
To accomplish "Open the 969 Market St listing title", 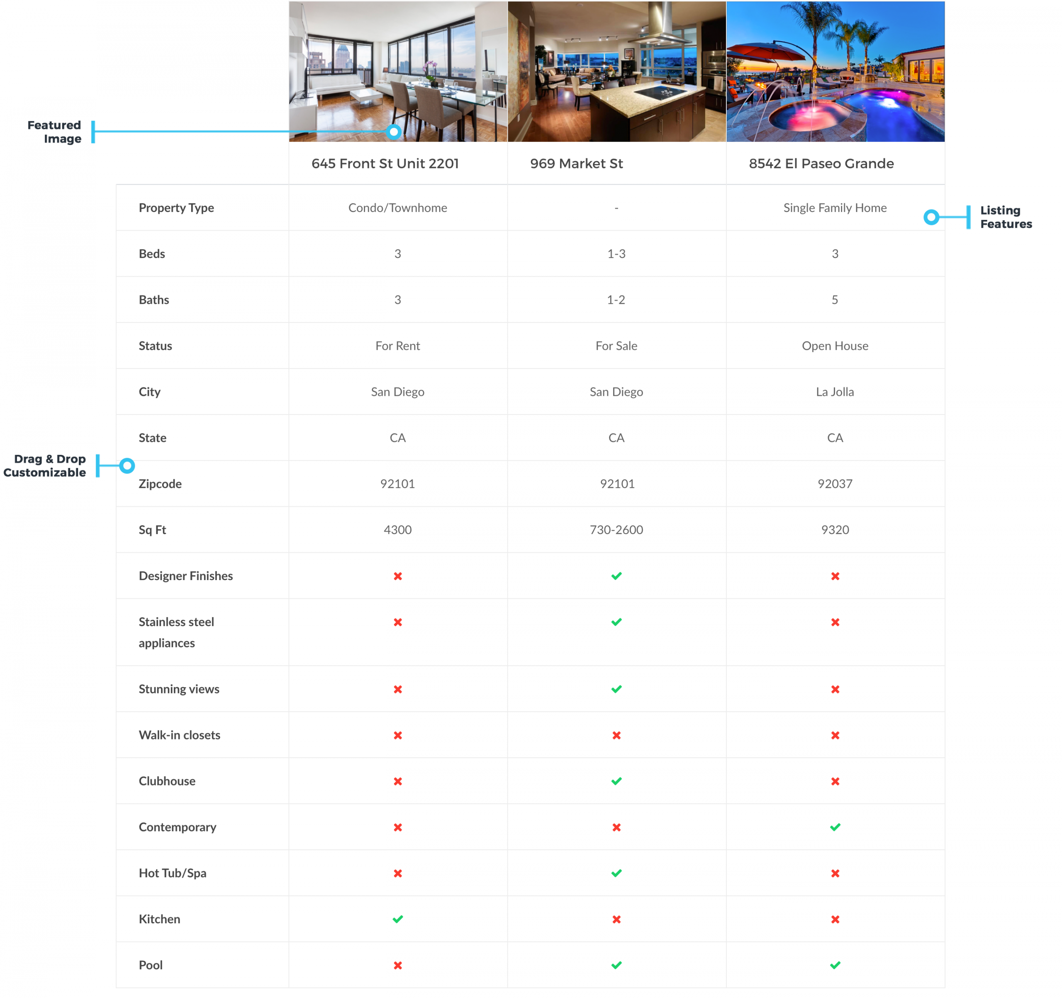I will 576,163.
